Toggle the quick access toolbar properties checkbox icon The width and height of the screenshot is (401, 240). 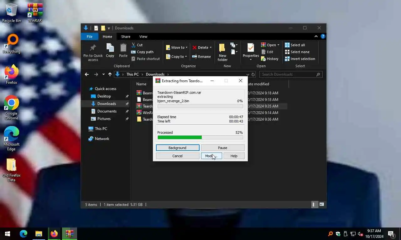(x=96, y=28)
